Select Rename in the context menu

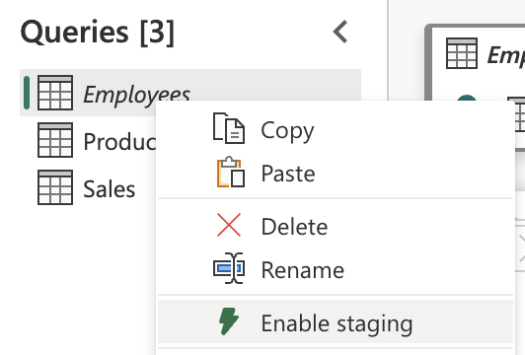[336, 269]
